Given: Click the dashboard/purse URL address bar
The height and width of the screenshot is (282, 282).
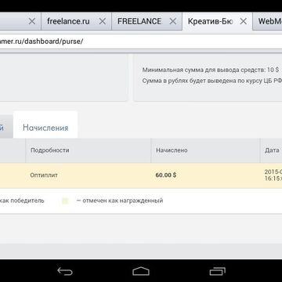Looking at the screenshot, I should 141,42.
